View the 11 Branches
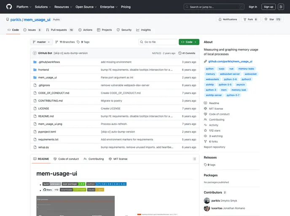 65,42
